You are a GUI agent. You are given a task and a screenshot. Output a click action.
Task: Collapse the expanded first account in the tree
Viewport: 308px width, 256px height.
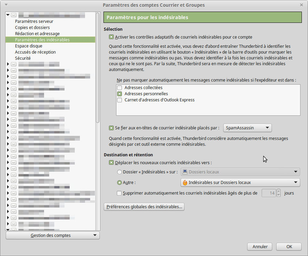(x=8, y=15)
